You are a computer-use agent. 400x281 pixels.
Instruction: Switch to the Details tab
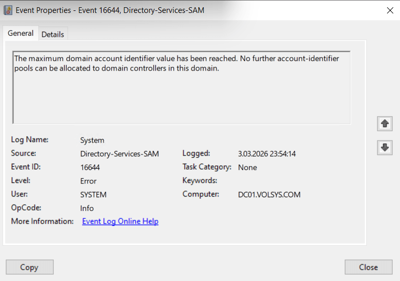coord(53,34)
